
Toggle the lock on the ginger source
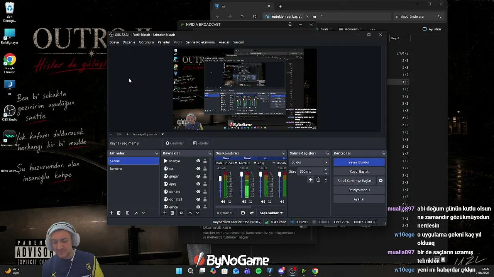pos(205,176)
